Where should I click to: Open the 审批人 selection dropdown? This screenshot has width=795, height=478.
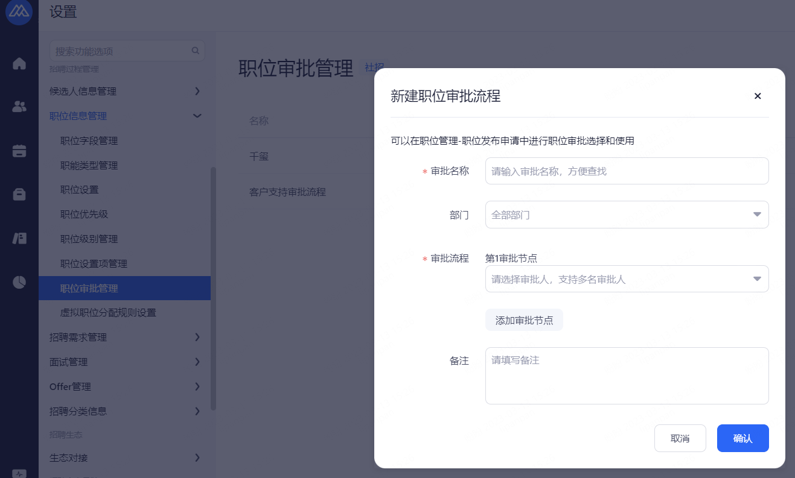click(627, 279)
